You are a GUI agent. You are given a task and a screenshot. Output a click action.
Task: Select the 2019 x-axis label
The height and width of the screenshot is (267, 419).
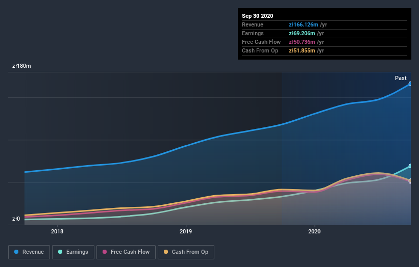click(x=186, y=231)
